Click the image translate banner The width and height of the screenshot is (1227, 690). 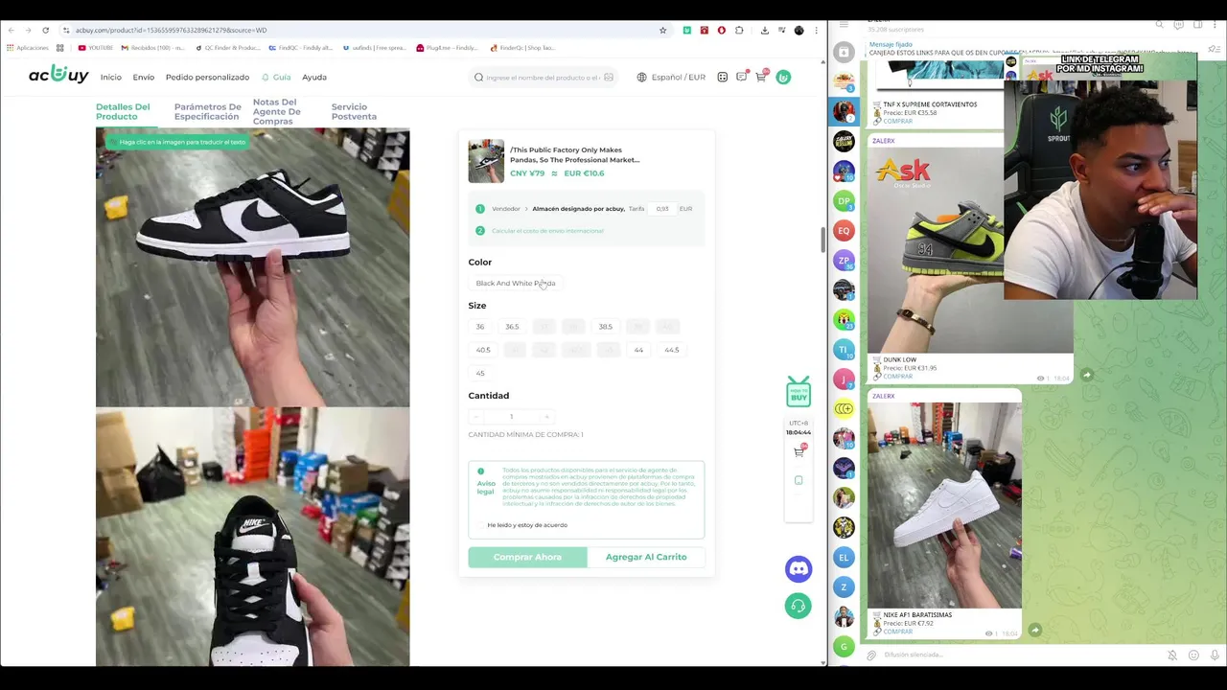pyautogui.click(x=177, y=142)
